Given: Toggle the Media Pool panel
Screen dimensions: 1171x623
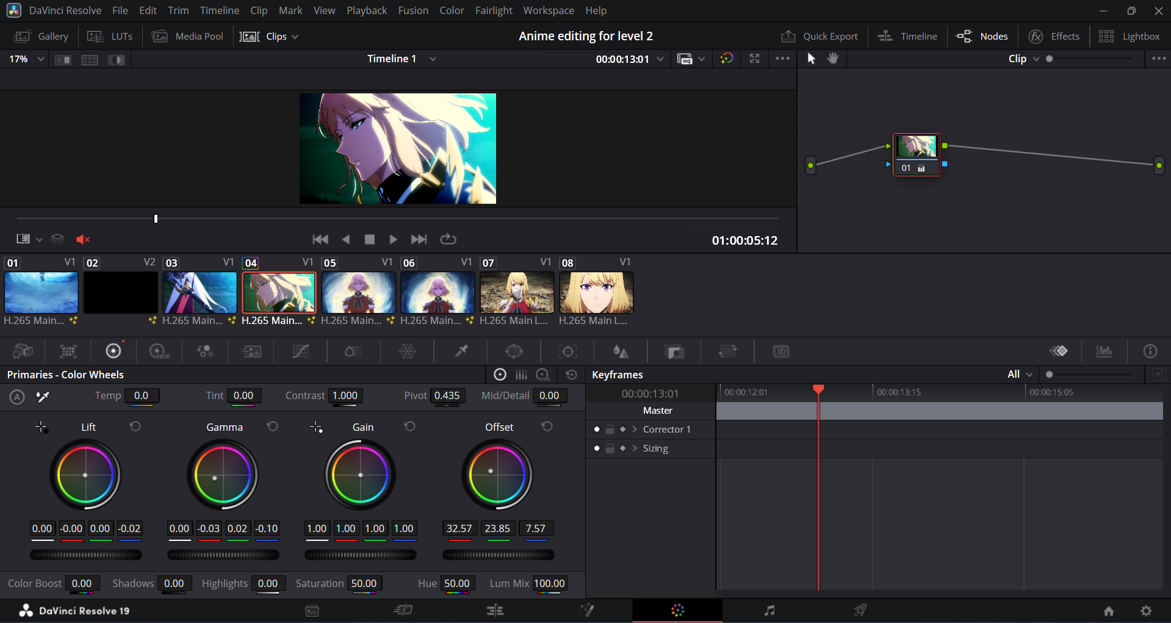Looking at the screenshot, I should click(x=187, y=37).
